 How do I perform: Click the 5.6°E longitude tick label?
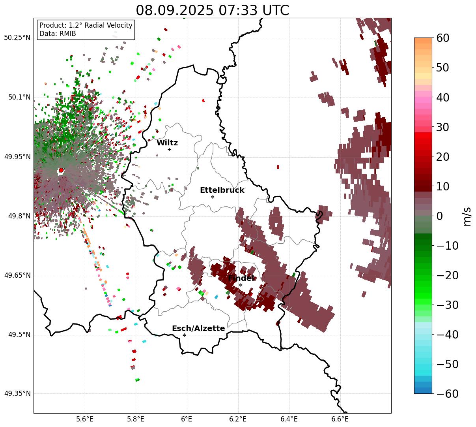pos(85,419)
